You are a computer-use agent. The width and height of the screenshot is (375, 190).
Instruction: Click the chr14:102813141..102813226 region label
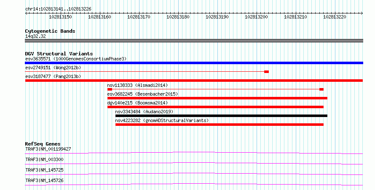(x=58, y=9)
